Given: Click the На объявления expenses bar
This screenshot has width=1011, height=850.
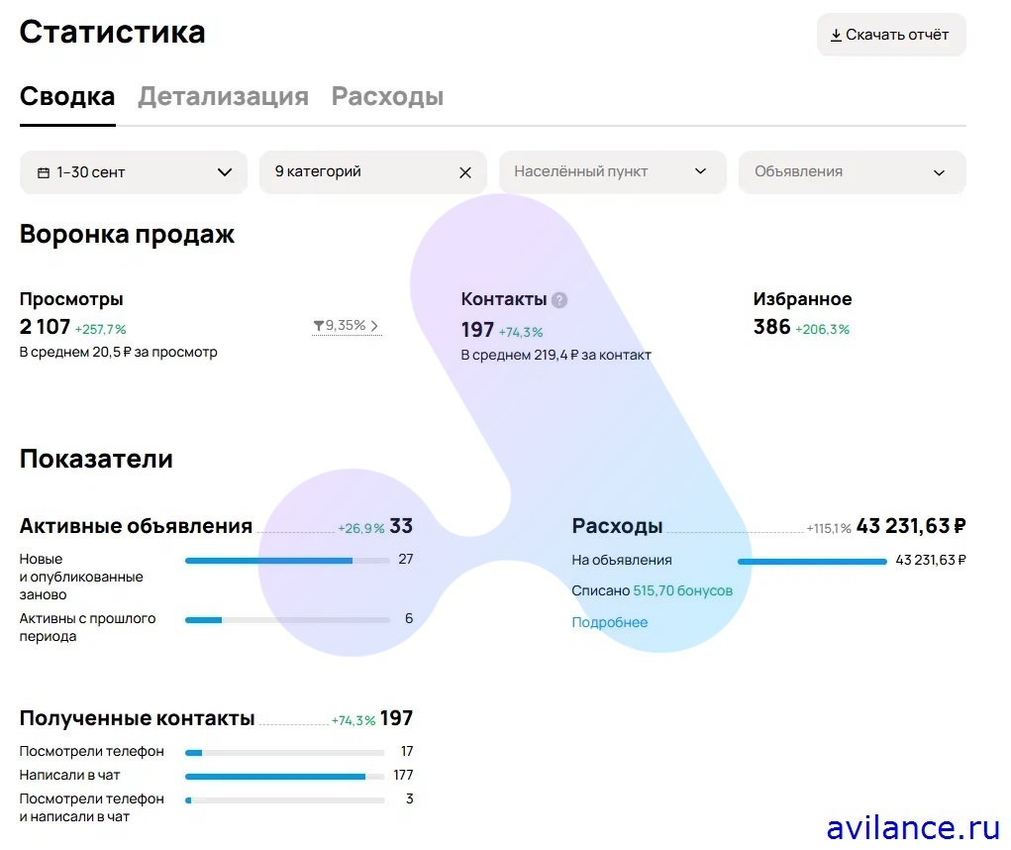Looking at the screenshot, I should click(x=812, y=562).
